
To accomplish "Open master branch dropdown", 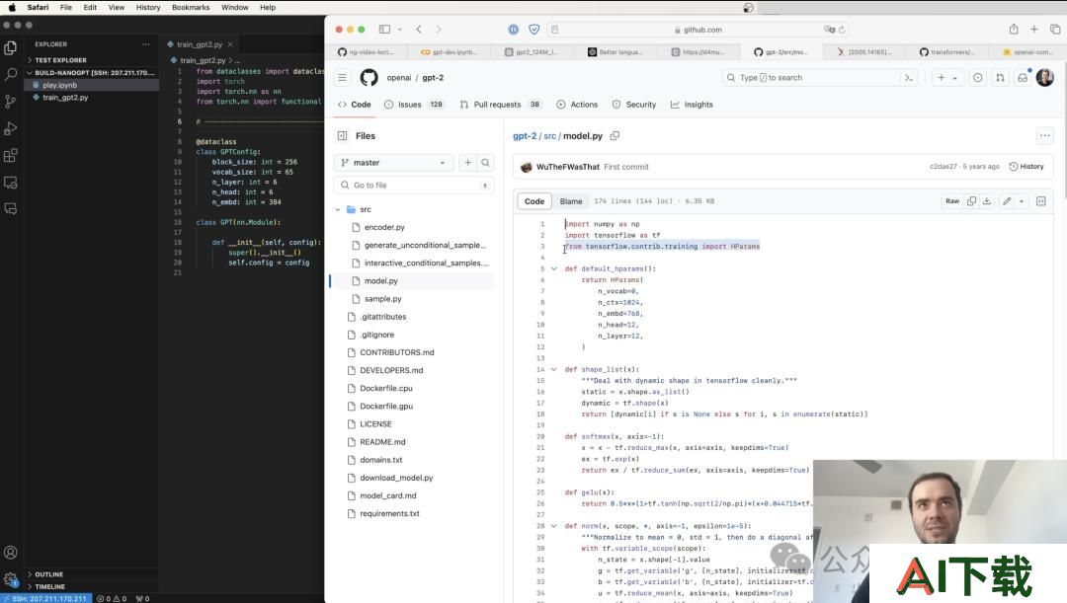I will click(x=392, y=163).
